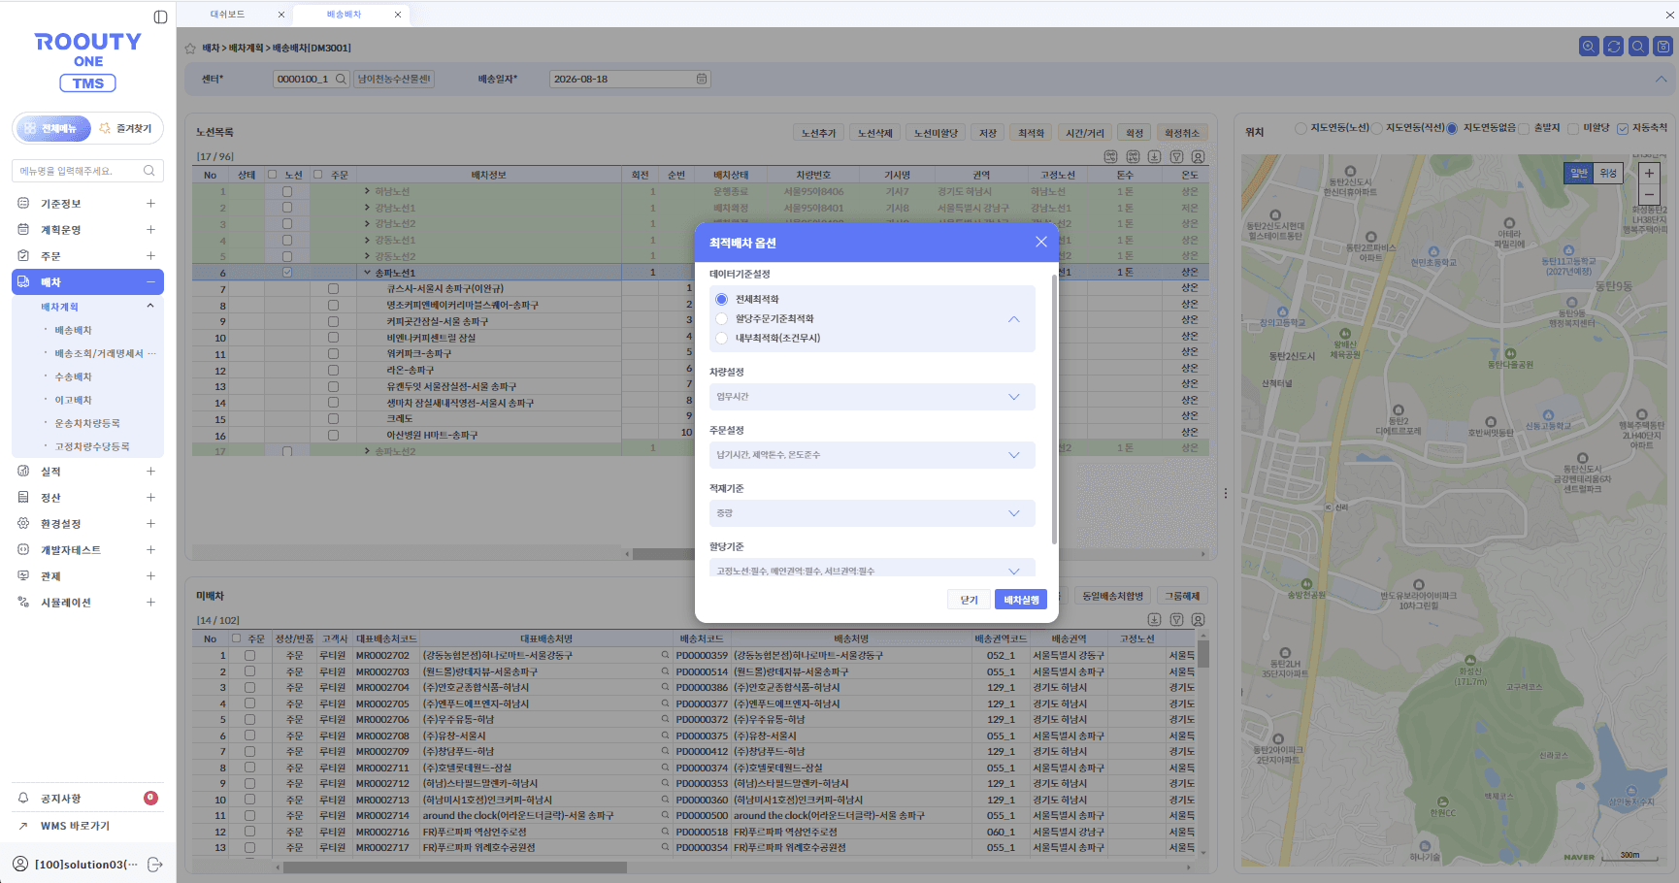The image size is (1679, 883).
Task: Click the filter icon above the 미배차 grid
Action: coord(1176,619)
